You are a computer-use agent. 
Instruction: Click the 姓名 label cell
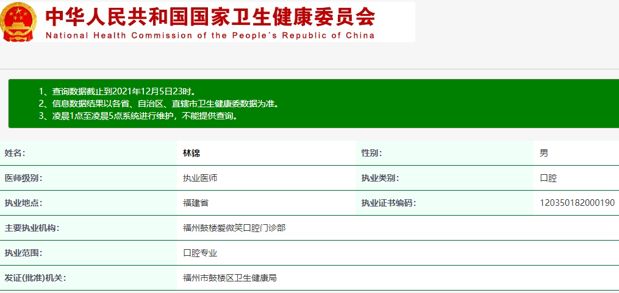(15, 154)
